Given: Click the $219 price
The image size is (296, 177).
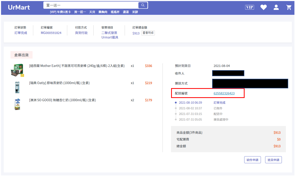Looking at the screenshot, I should click(149, 83).
